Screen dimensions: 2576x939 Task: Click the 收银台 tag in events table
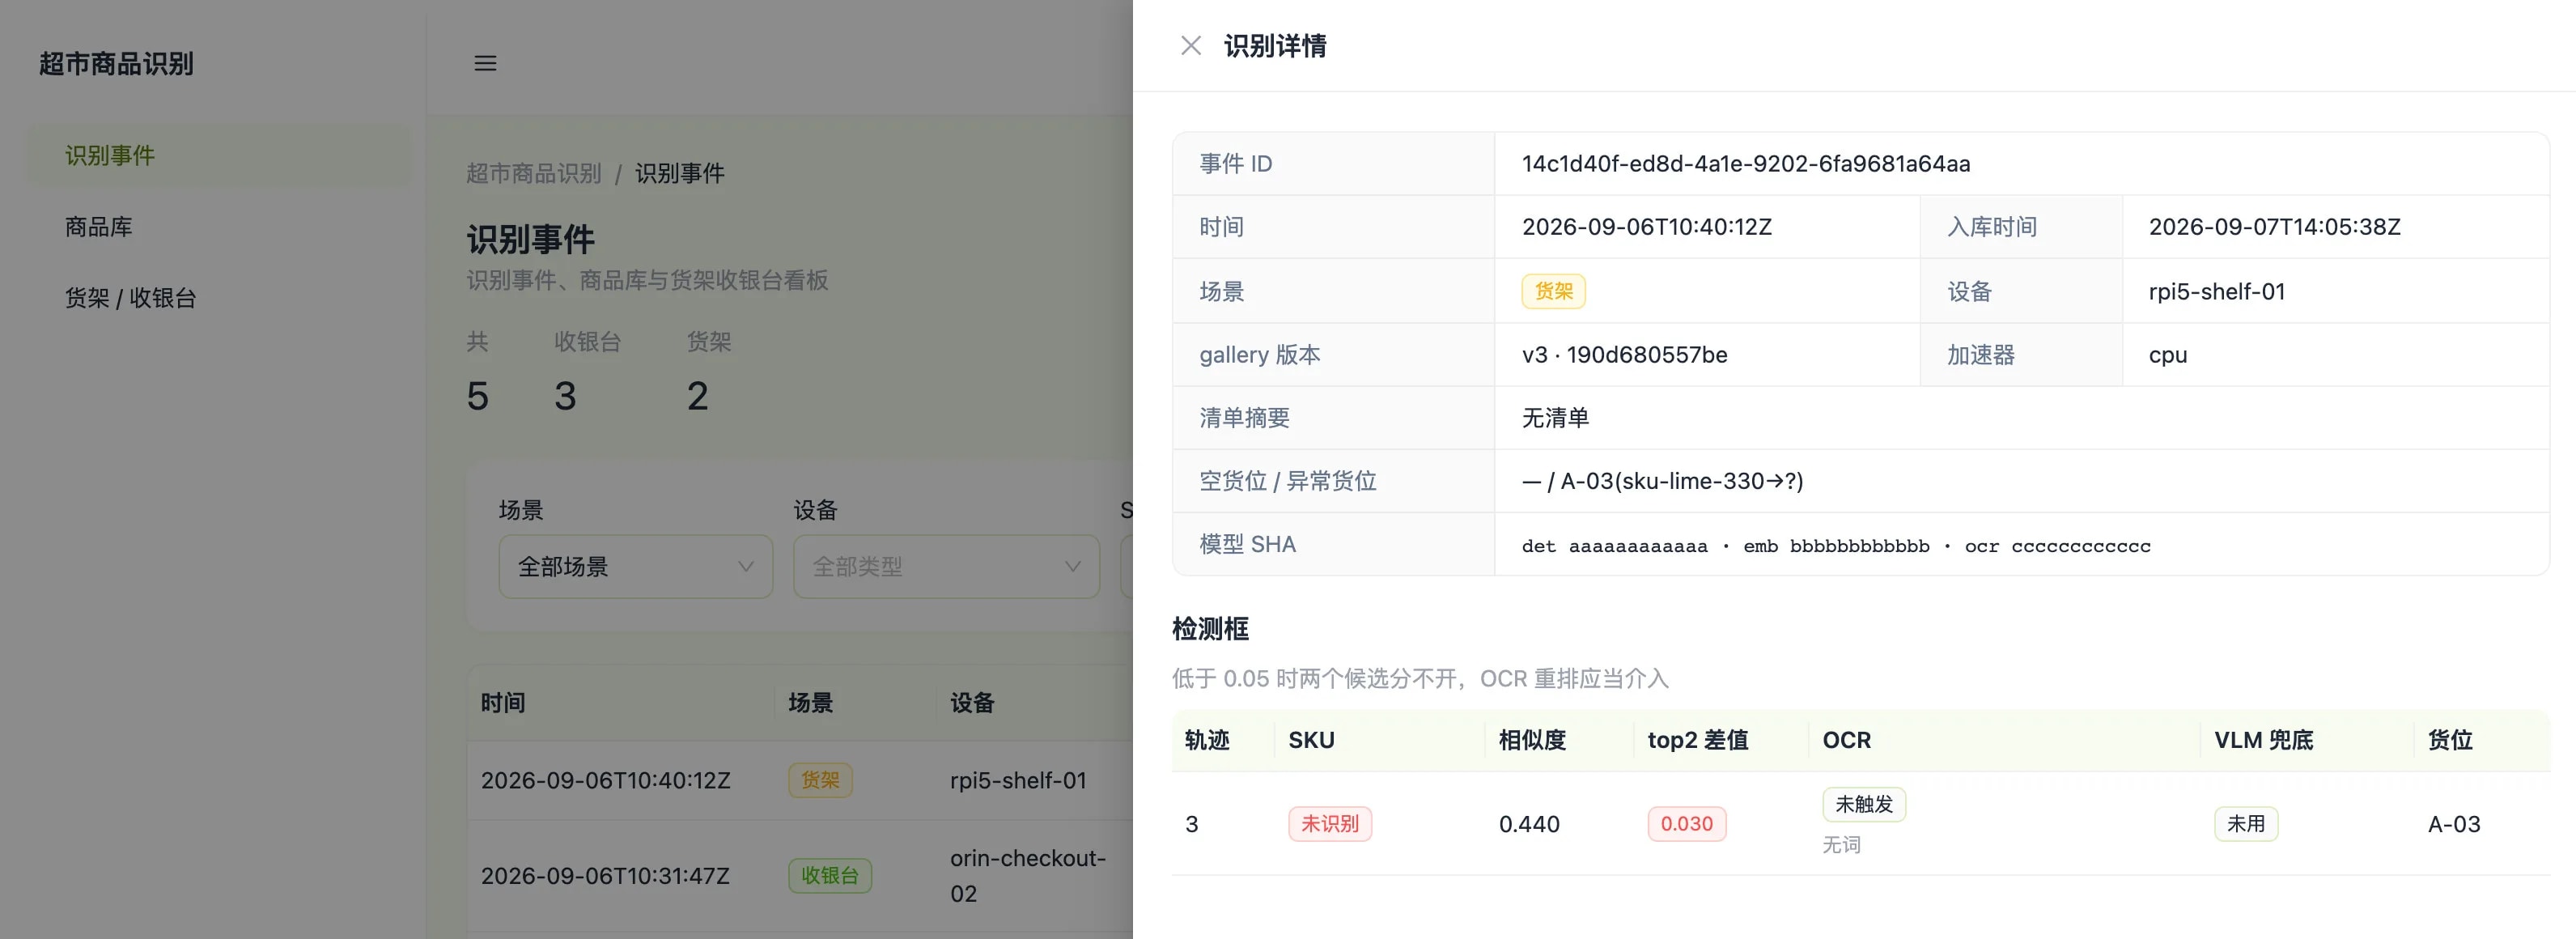click(x=830, y=876)
